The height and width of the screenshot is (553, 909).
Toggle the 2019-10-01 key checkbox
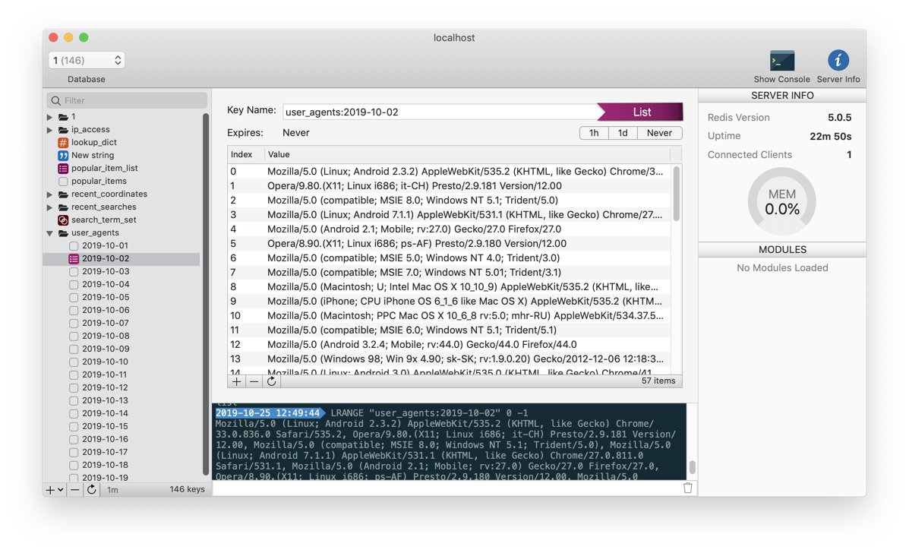(74, 246)
